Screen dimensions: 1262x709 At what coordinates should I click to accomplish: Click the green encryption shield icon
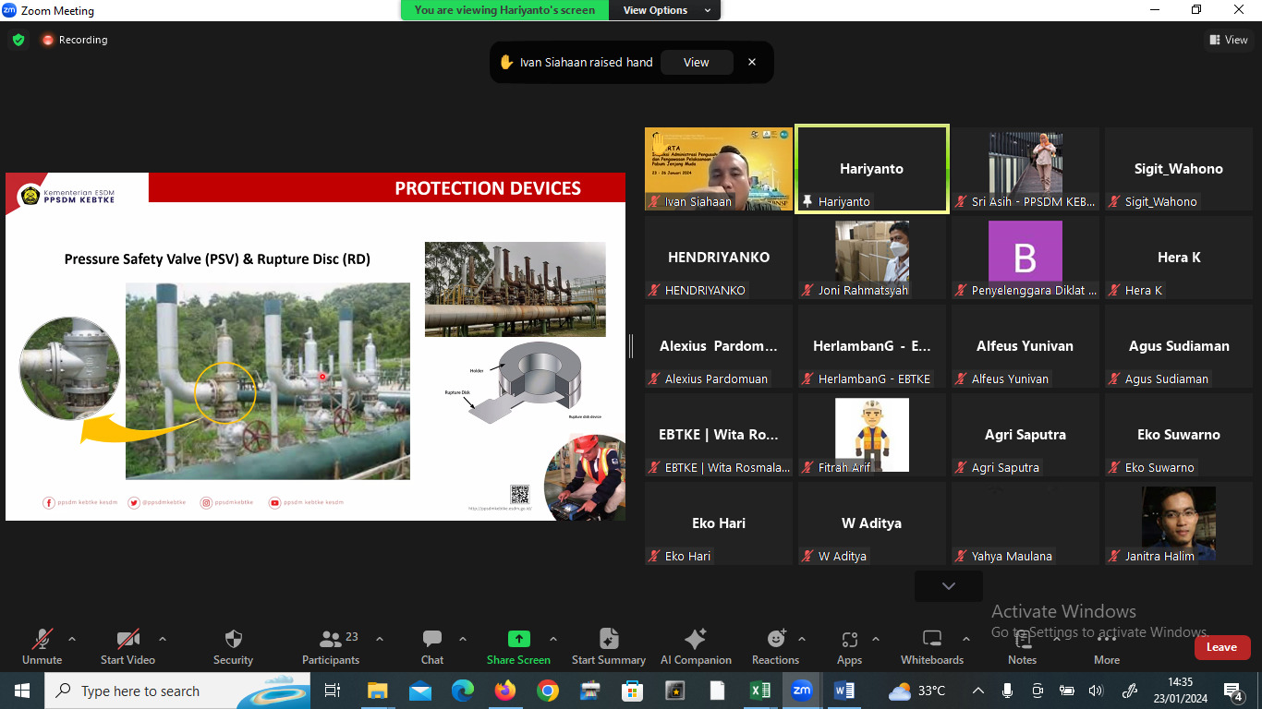tap(18, 40)
